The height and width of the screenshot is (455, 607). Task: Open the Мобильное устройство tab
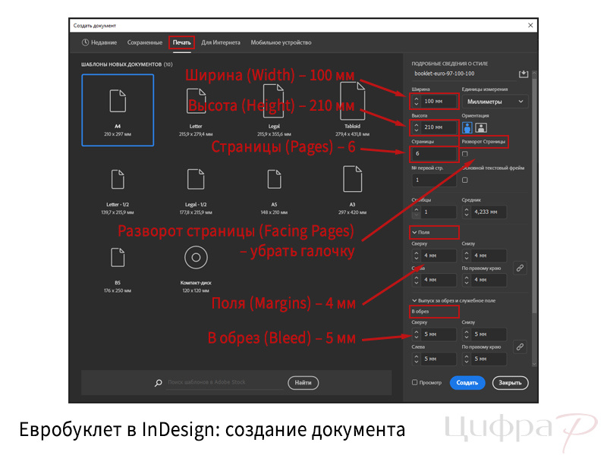tap(281, 43)
